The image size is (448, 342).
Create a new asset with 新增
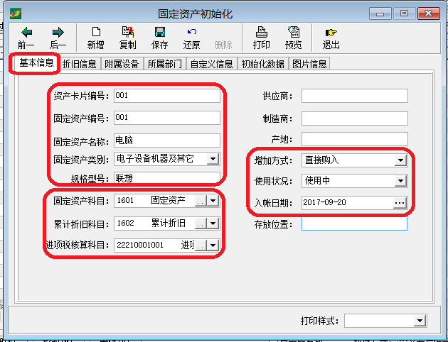pos(97,33)
